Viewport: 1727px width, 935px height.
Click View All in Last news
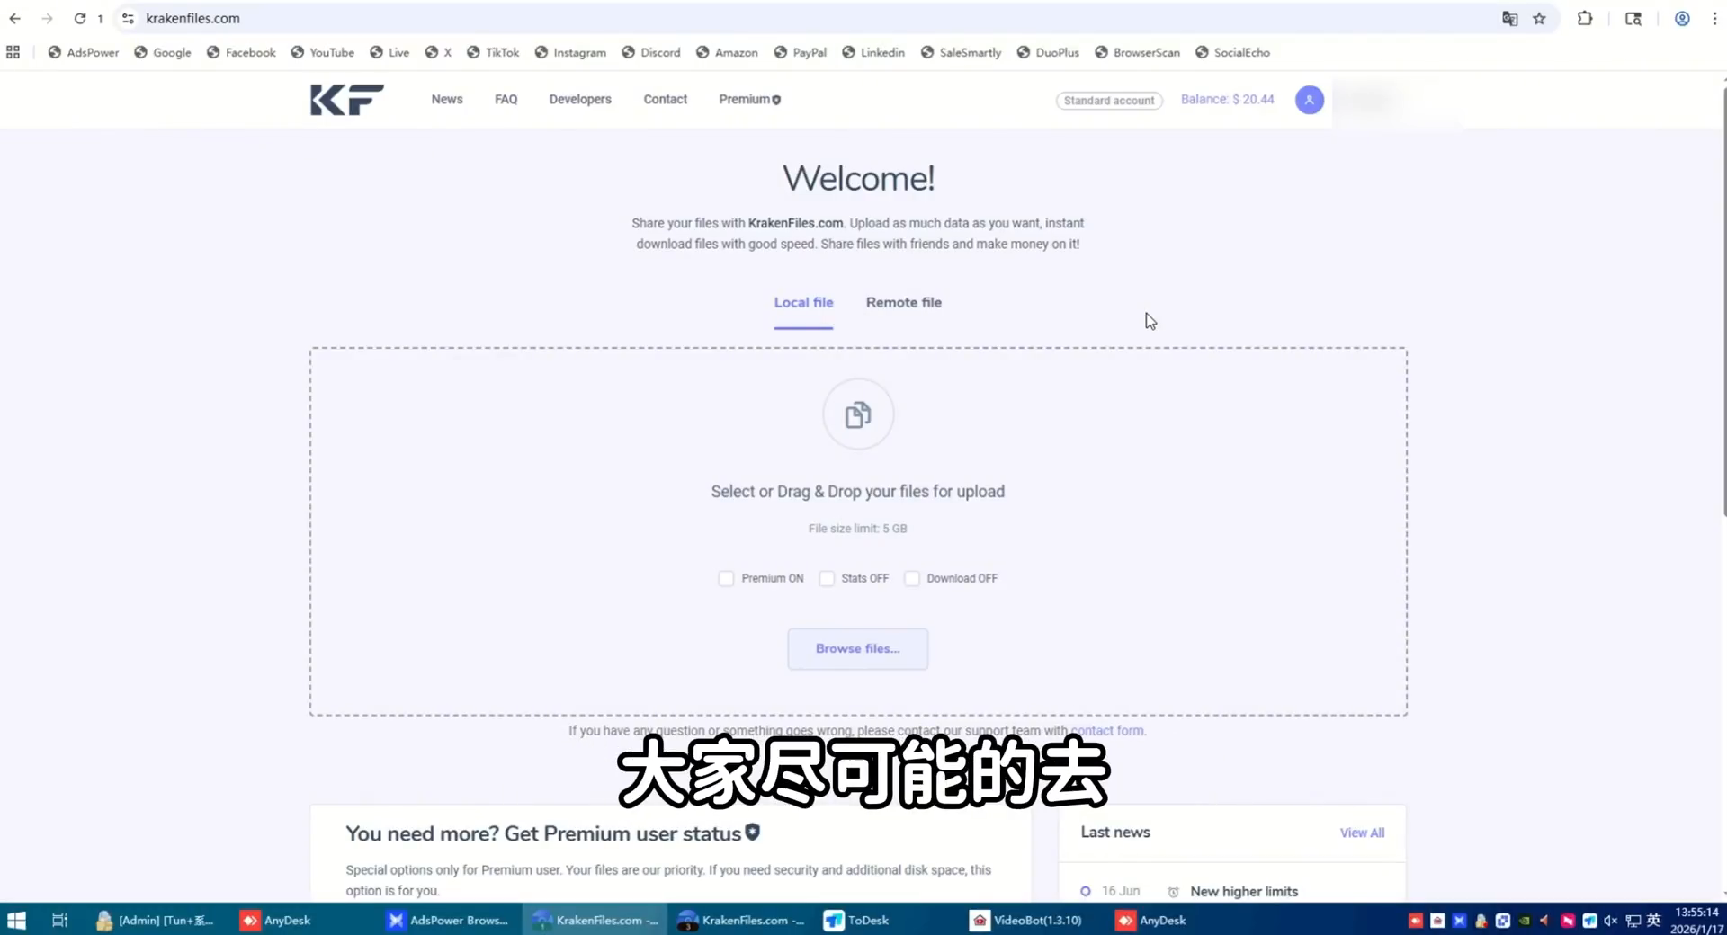(x=1362, y=833)
